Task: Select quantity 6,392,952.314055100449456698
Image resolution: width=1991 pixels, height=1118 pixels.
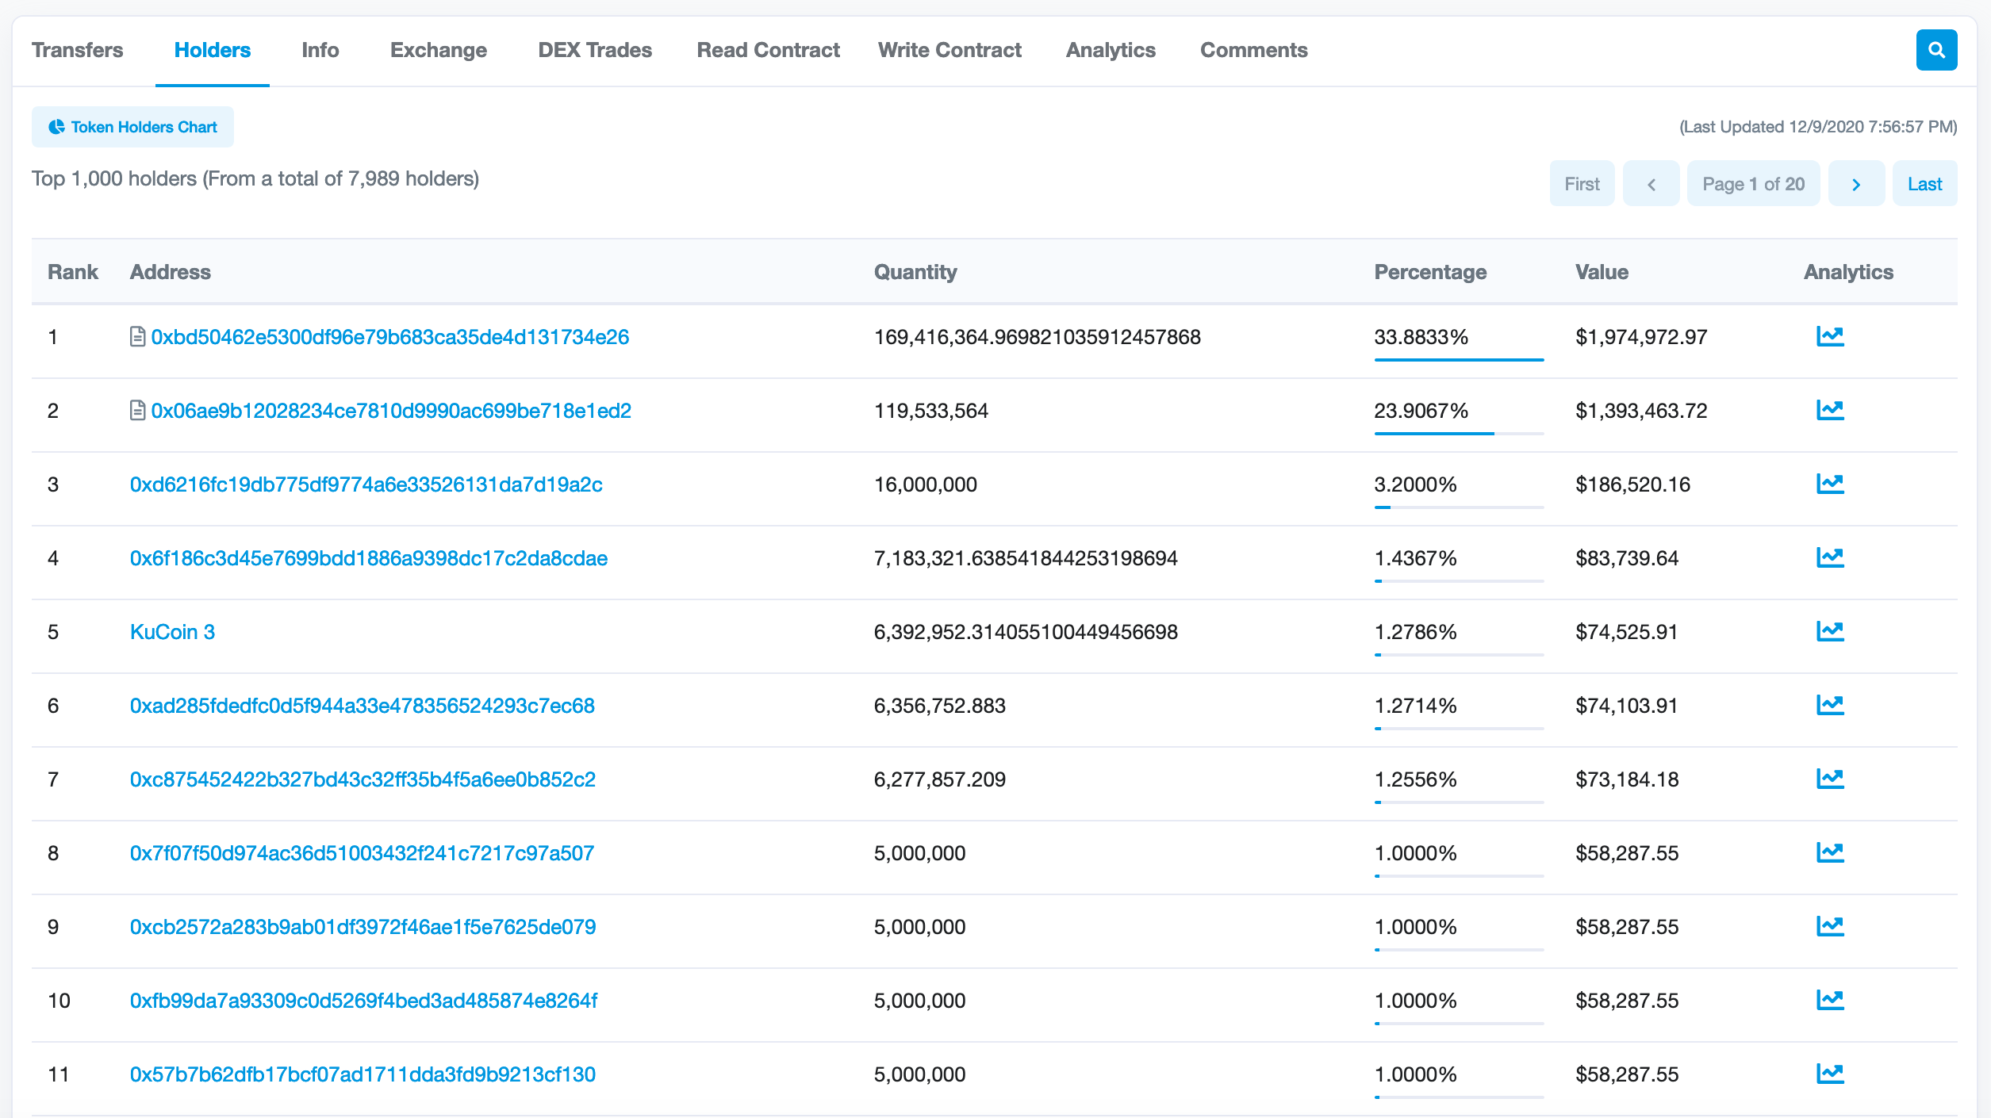Action: [x=1026, y=632]
